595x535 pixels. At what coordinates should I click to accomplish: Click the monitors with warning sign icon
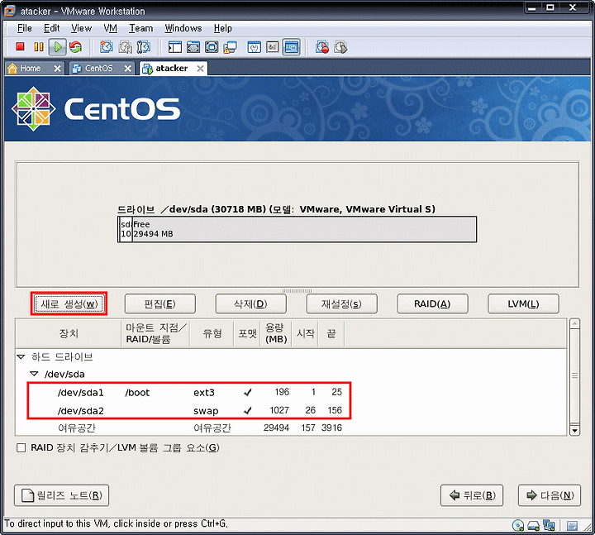click(230, 47)
